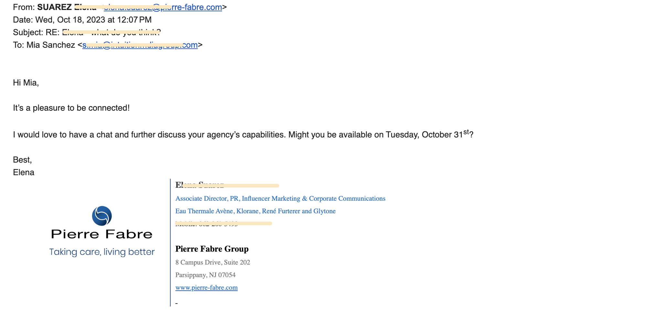This screenshot has width=660, height=311.
Task: Click the date line Wed, Oct 18, 2023
Action: (82, 20)
